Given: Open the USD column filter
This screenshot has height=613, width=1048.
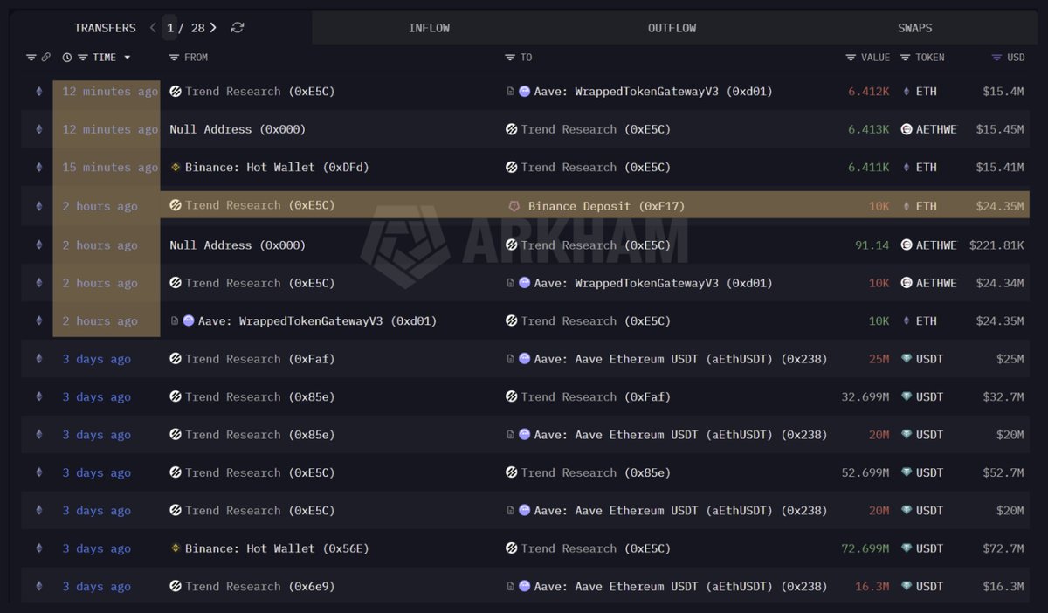Looking at the screenshot, I should [x=996, y=58].
